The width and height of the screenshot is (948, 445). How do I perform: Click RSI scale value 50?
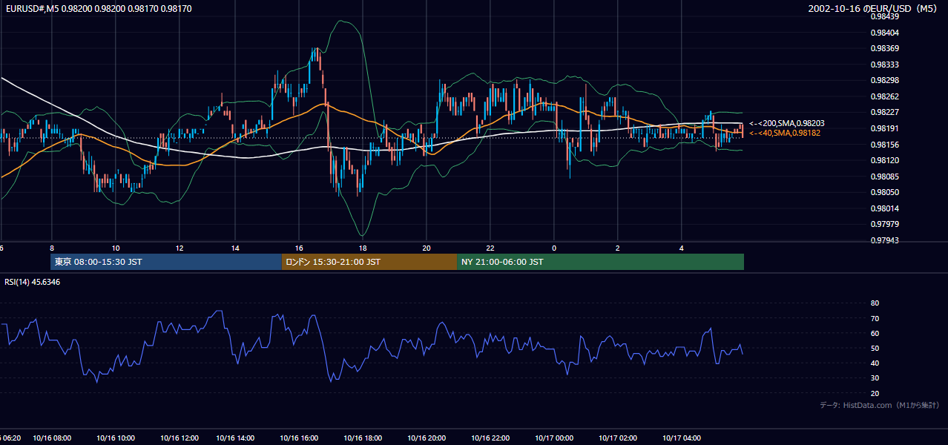tap(875, 349)
